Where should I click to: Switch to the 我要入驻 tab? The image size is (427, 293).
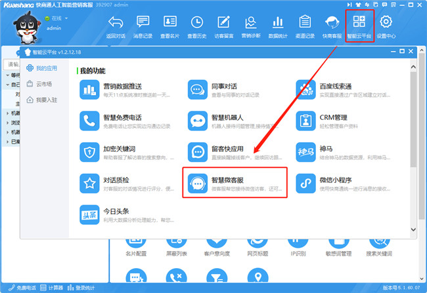(x=46, y=100)
